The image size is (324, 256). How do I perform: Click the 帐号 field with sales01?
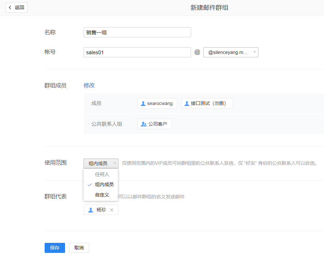[137, 52]
